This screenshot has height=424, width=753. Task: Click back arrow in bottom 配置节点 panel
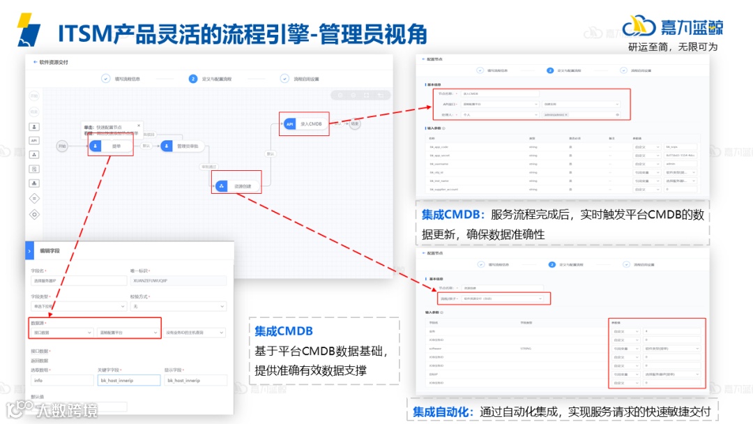click(x=423, y=253)
